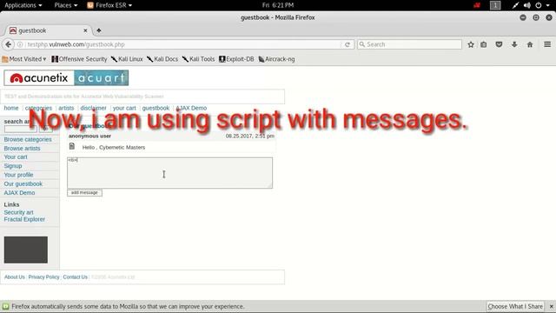Open the Firefox hamburger menu

(547, 44)
